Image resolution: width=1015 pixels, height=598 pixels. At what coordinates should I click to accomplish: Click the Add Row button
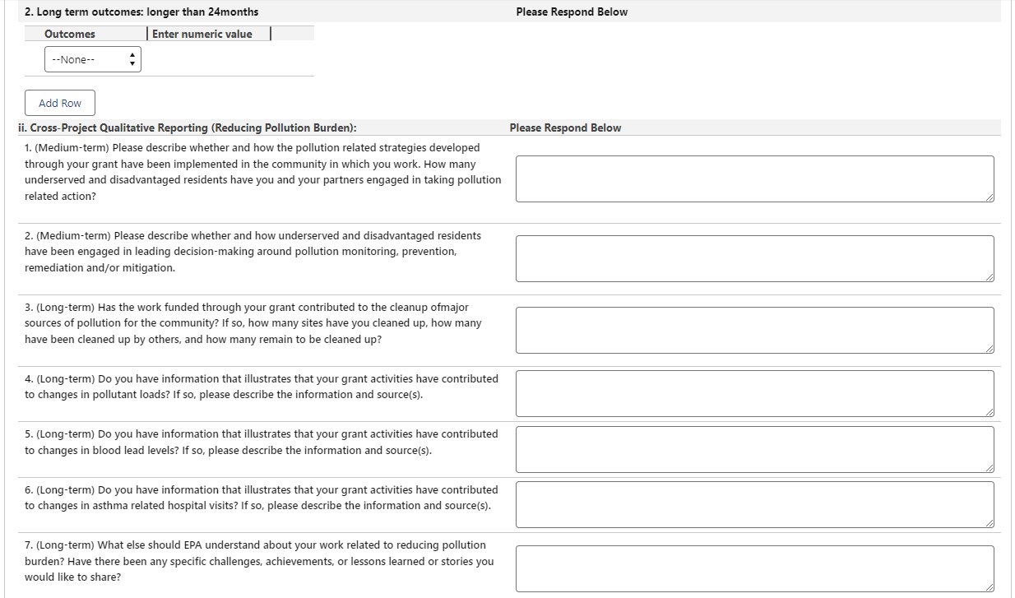(x=60, y=103)
